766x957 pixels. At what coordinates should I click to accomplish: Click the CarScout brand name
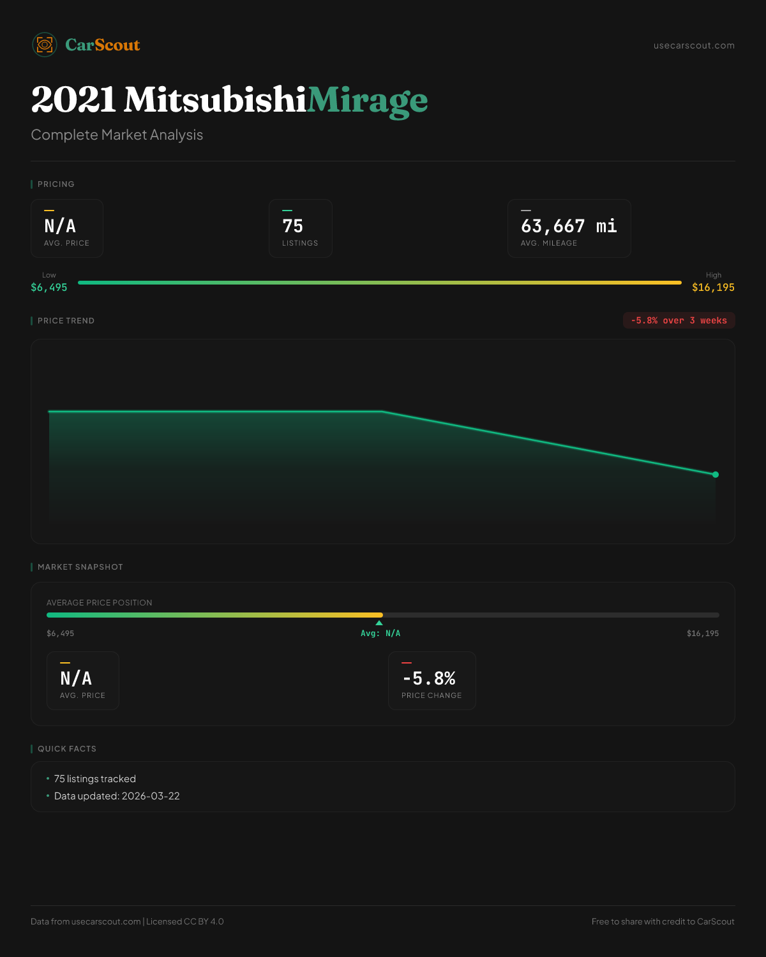[x=102, y=45]
